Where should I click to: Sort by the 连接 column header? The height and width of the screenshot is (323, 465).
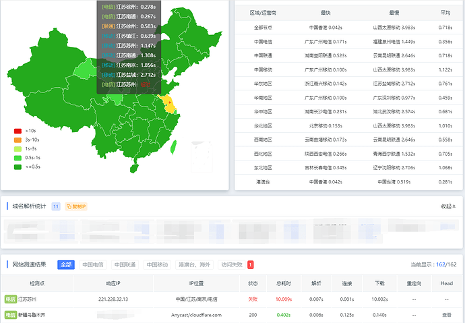coord(347,283)
